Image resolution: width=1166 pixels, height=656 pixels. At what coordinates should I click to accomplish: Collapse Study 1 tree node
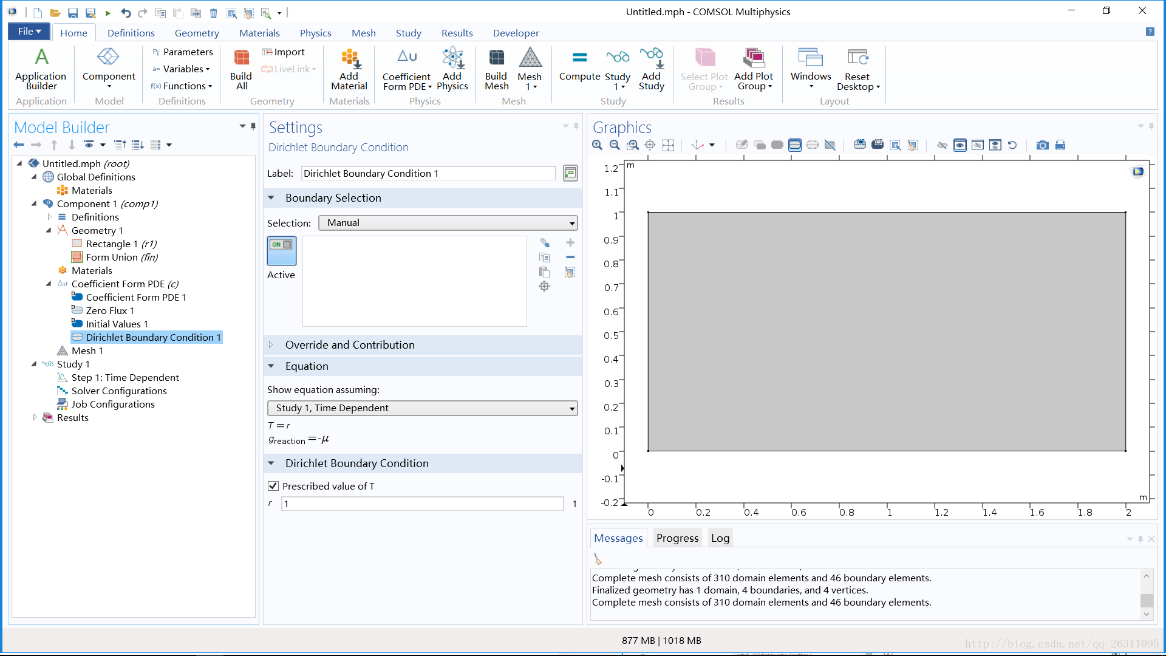[x=35, y=364]
